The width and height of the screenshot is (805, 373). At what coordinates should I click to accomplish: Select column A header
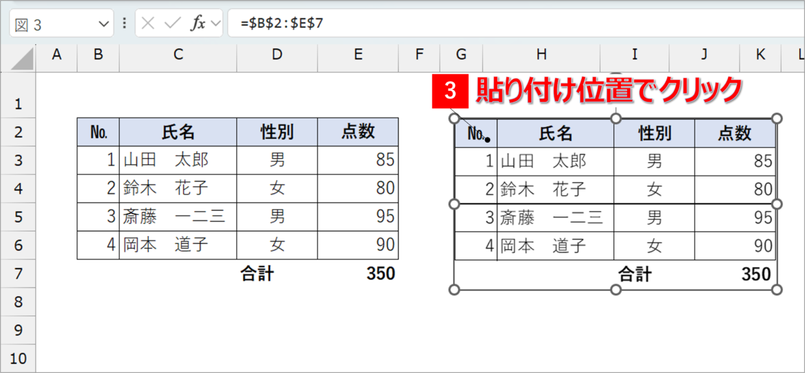click(x=56, y=55)
